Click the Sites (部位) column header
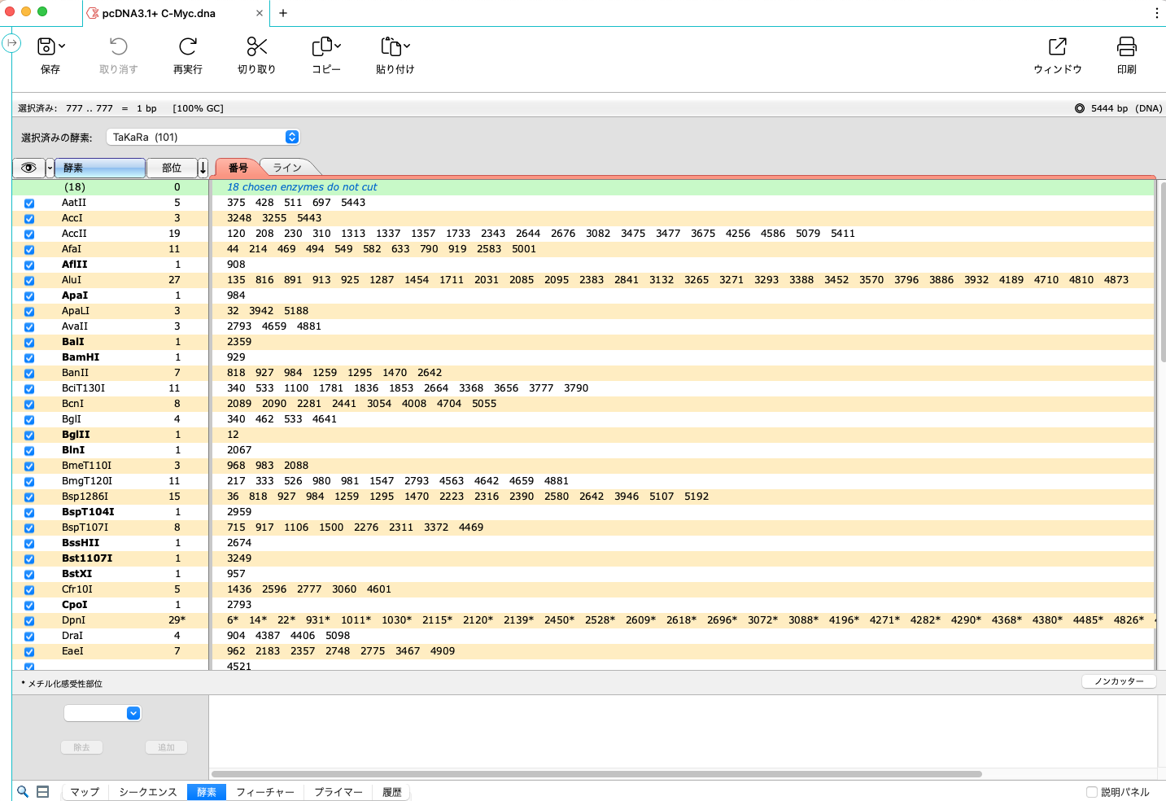1166x801 pixels. point(172,168)
